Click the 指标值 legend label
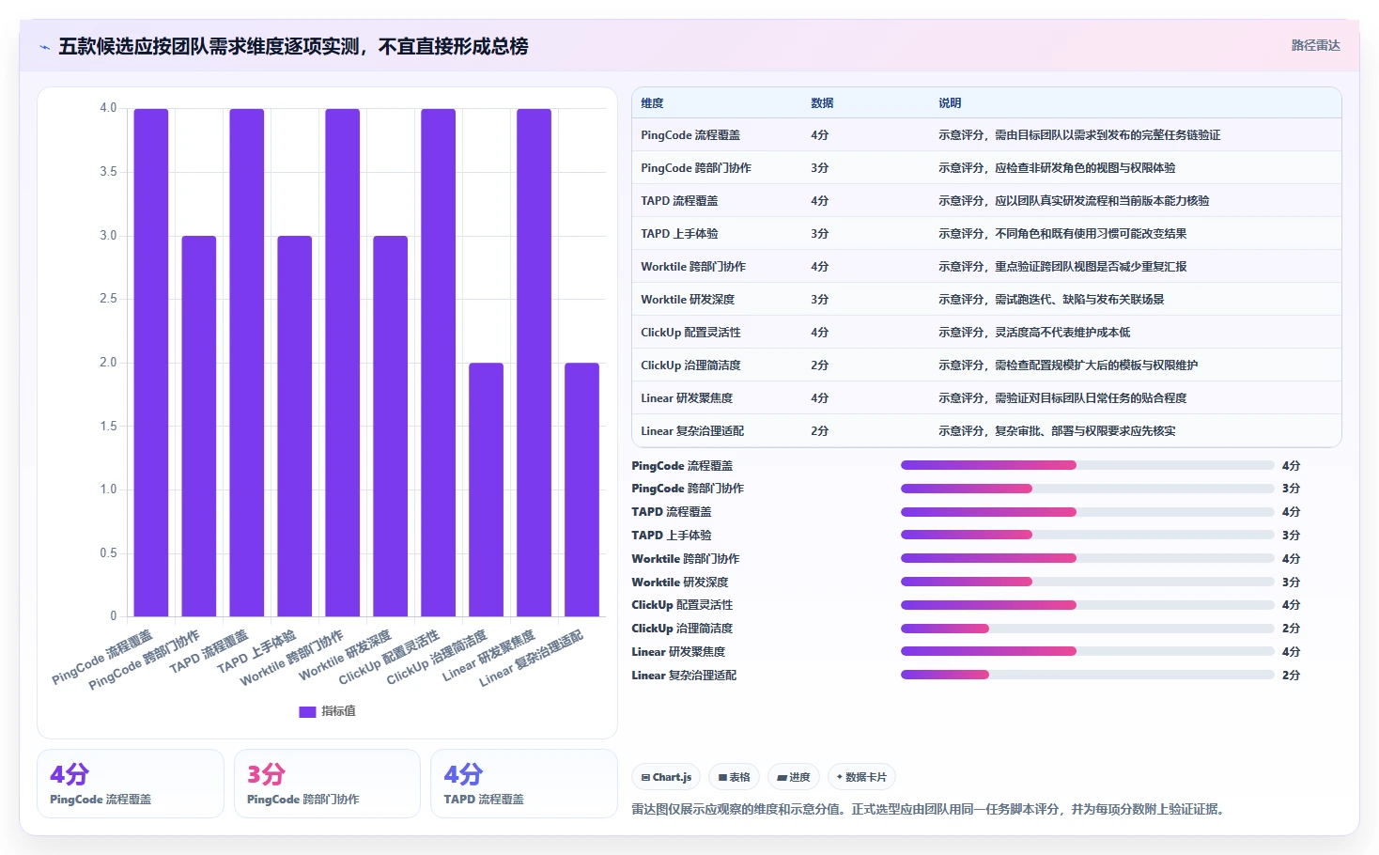 [x=338, y=711]
